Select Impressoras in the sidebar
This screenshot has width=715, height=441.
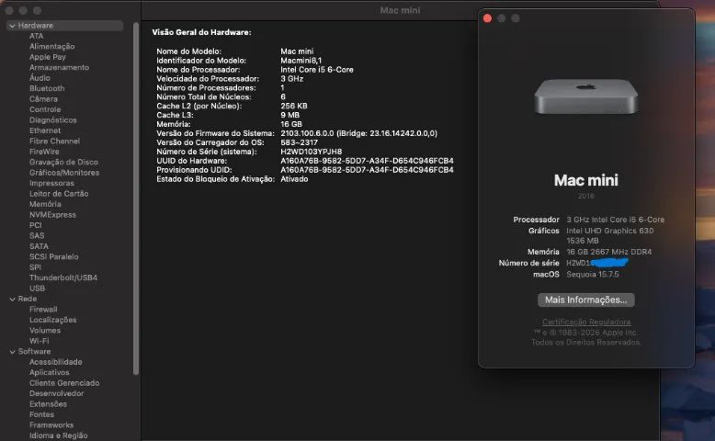pos(51,183)
